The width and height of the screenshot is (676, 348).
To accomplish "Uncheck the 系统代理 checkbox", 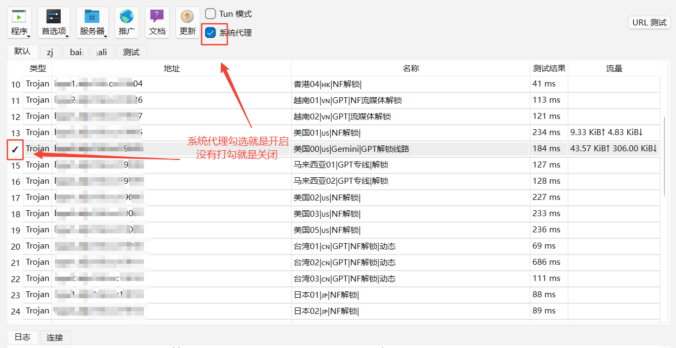I will point(211,33).
